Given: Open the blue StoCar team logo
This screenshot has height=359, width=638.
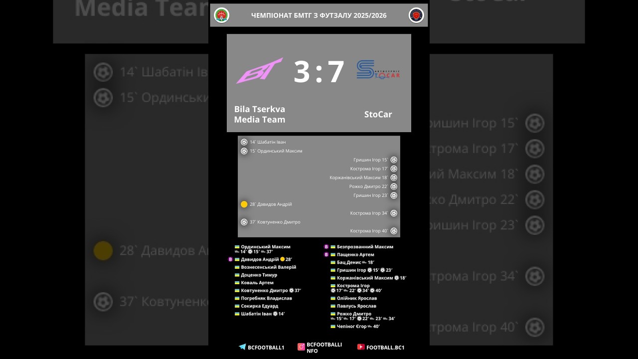Looking at the screenshot, I should 378,70.
